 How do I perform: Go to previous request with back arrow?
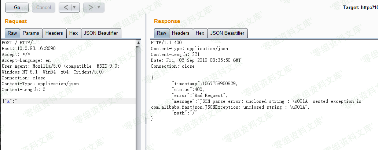point(66,7)
